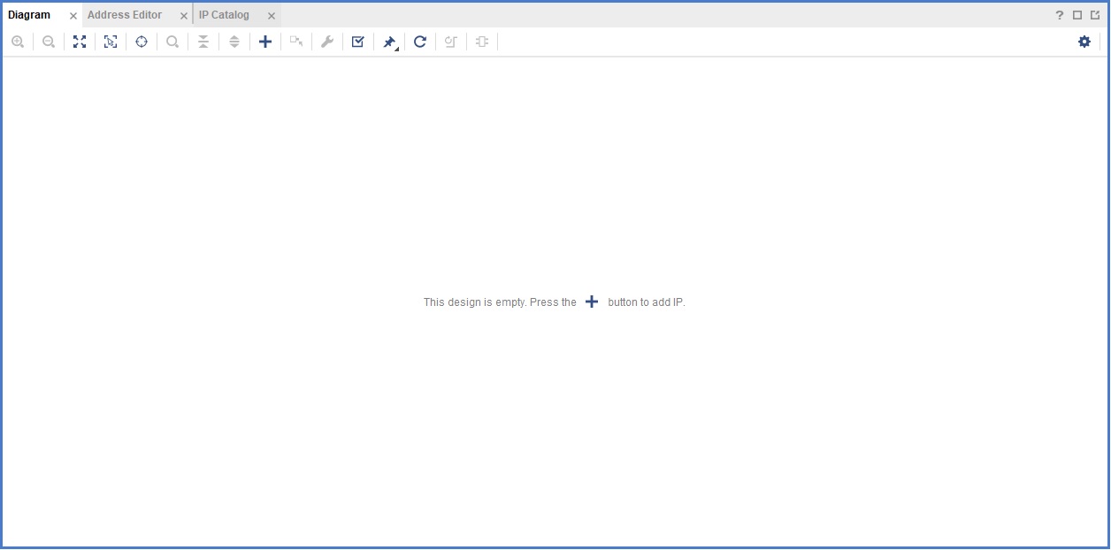Validate the design with the checkmark icon
Image resolution: width=1111 pixels, height=550 pixels.
358,42
